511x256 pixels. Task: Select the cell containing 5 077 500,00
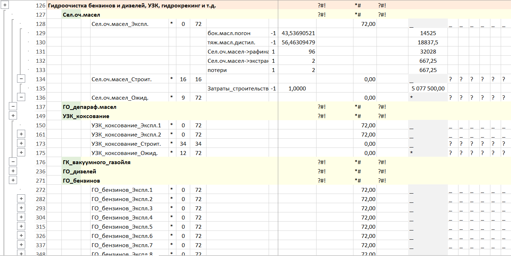[x=428, y=89]
